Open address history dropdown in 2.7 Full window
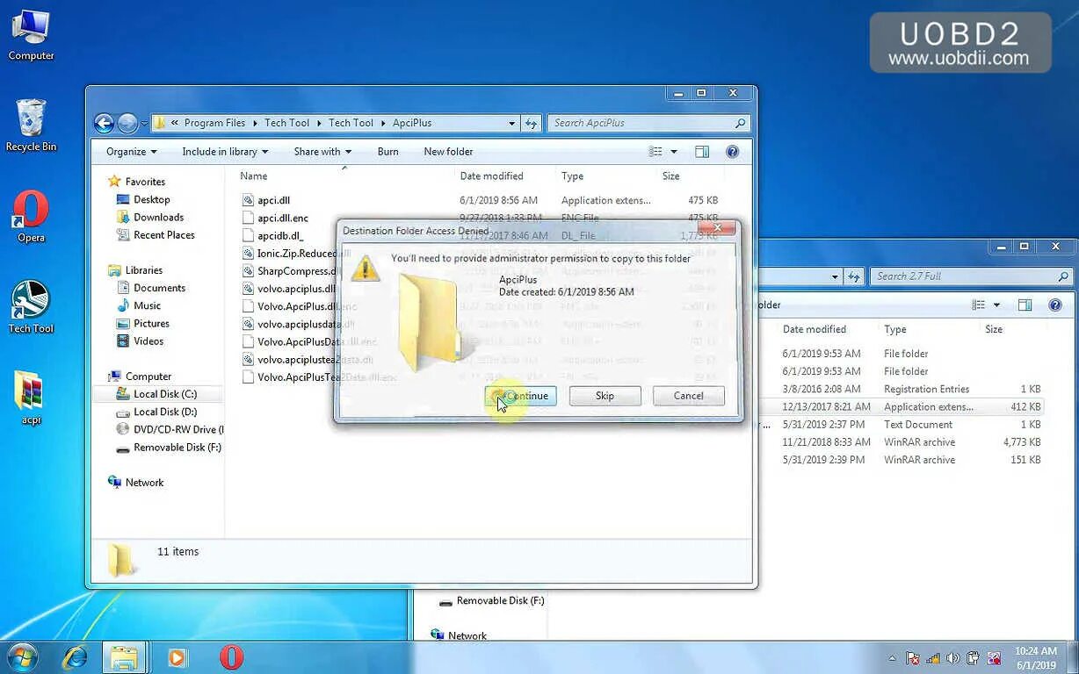1079x674 pixels. 835,276
